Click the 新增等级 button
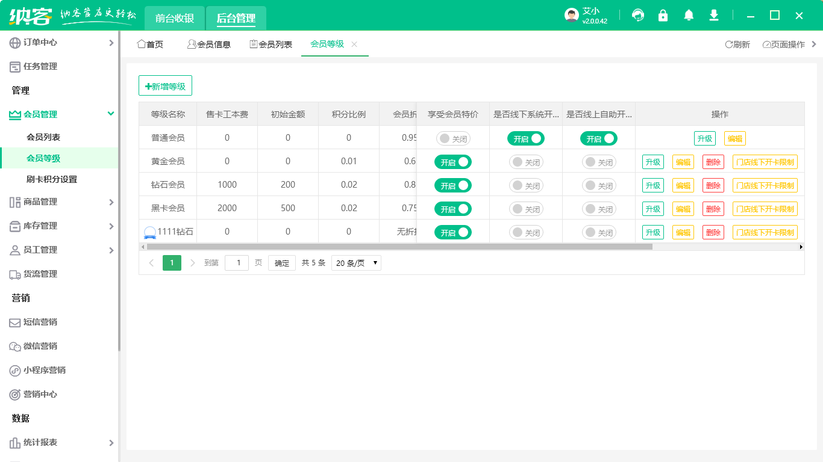The height and width of the screenshot is (462, 823). (165, 86)
